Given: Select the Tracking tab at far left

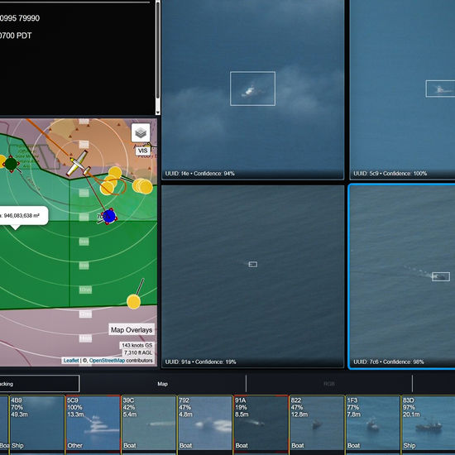Looking at the screenshot, I should pyautogui.click(x=39, y=384).
